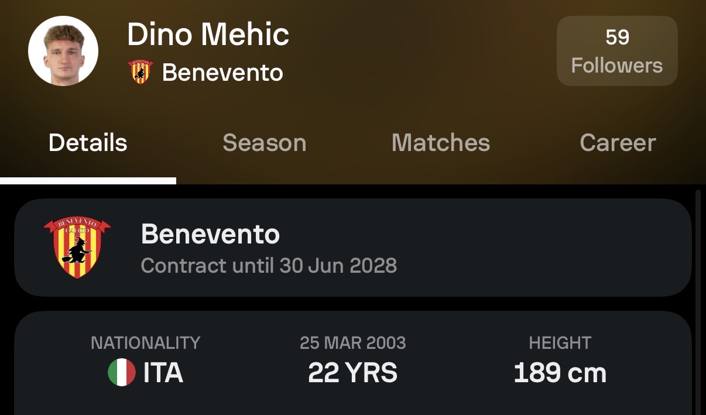This screenshot has height=415, width=706.
Task: Open the Matches tab
Action: 441,143
